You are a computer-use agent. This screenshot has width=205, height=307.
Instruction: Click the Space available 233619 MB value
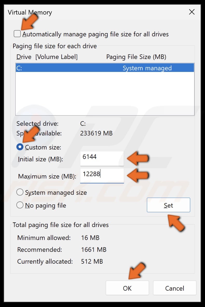pyautogui.click(x=96, y=133)
